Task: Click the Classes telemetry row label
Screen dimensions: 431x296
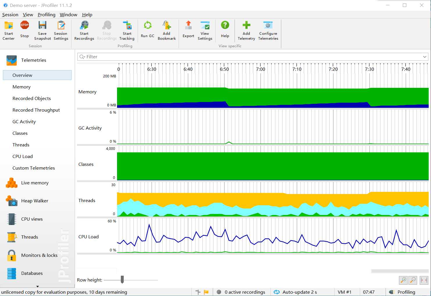Action: (86, 164)
